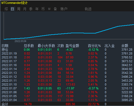Screen dimensions: 134x106
Task: Select the 2022.01.13 date row
Action: coord(9,73)
